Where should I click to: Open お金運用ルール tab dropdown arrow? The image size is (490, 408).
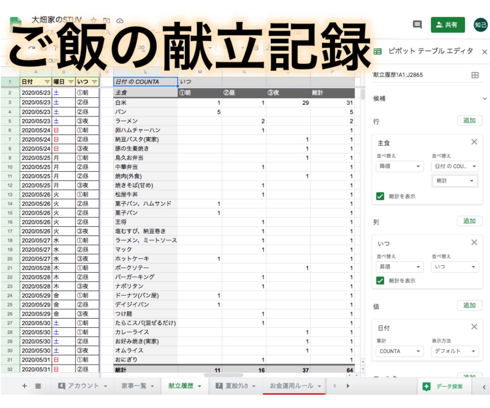coord(319,386)
